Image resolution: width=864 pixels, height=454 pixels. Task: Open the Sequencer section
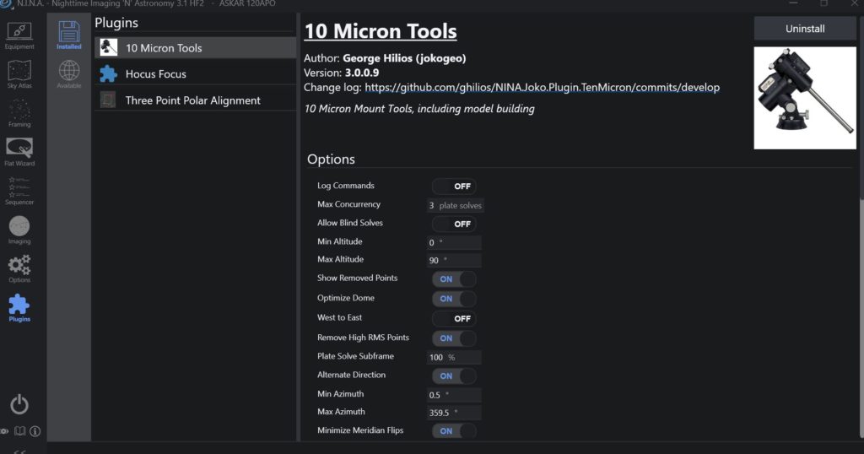(x=19, y=191)
